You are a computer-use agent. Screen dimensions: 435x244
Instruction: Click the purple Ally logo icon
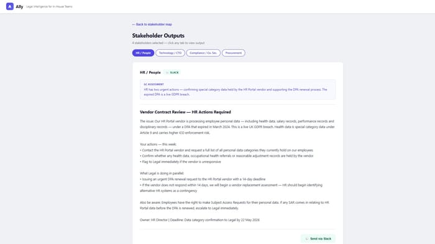10,6
